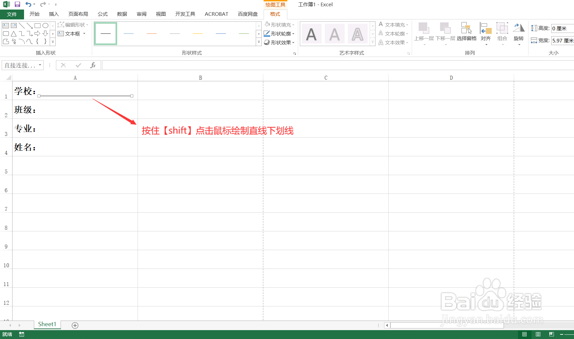The width and height of the screenshot is (574, 339).
Task: Apply the orange line shape style
Action: [x=152, y=34]
